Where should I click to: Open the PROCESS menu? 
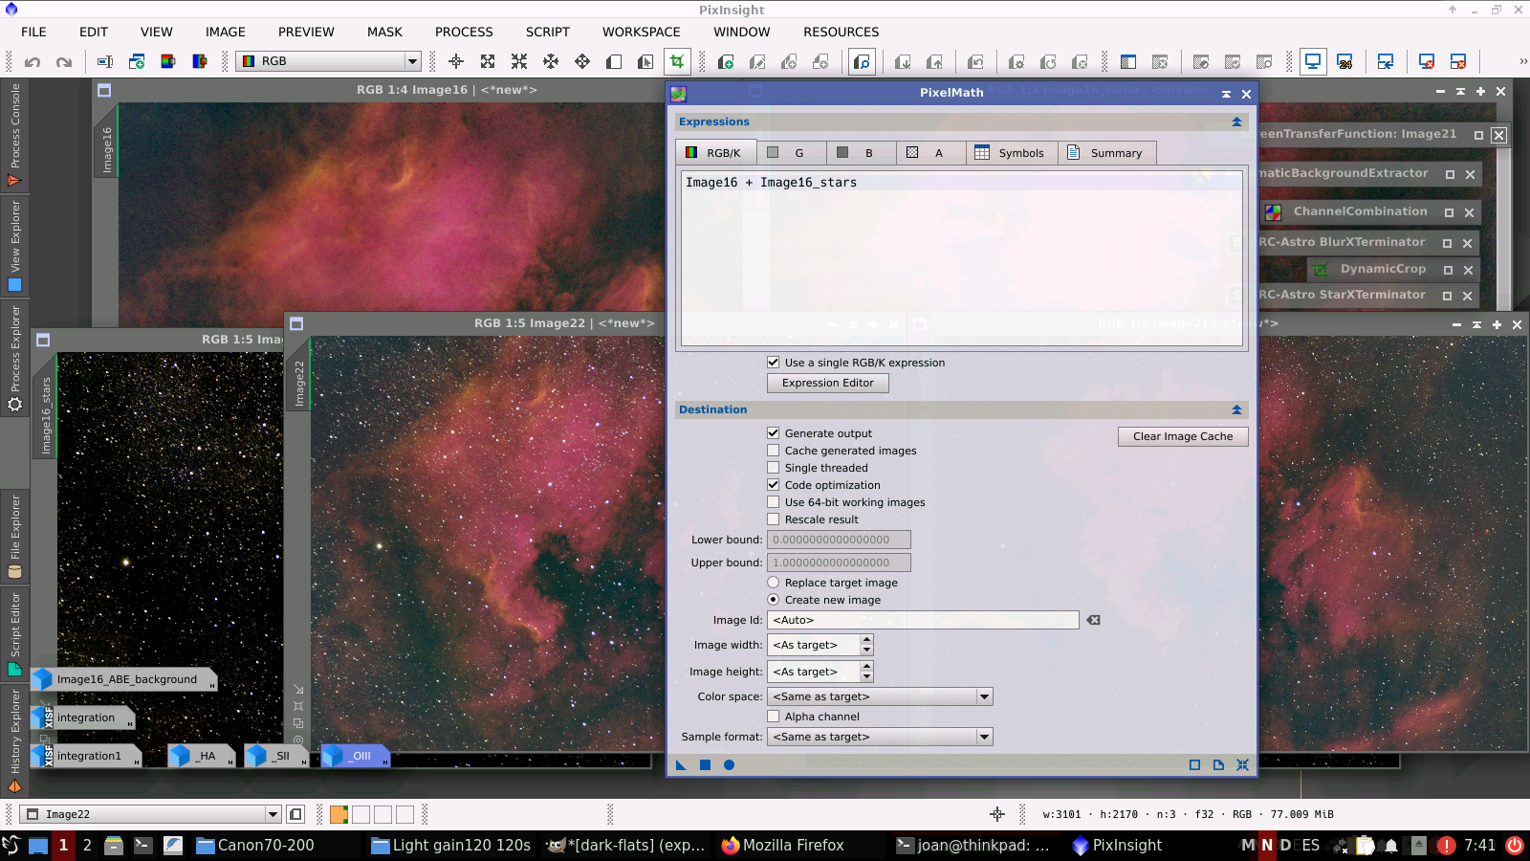click(464, 32)
